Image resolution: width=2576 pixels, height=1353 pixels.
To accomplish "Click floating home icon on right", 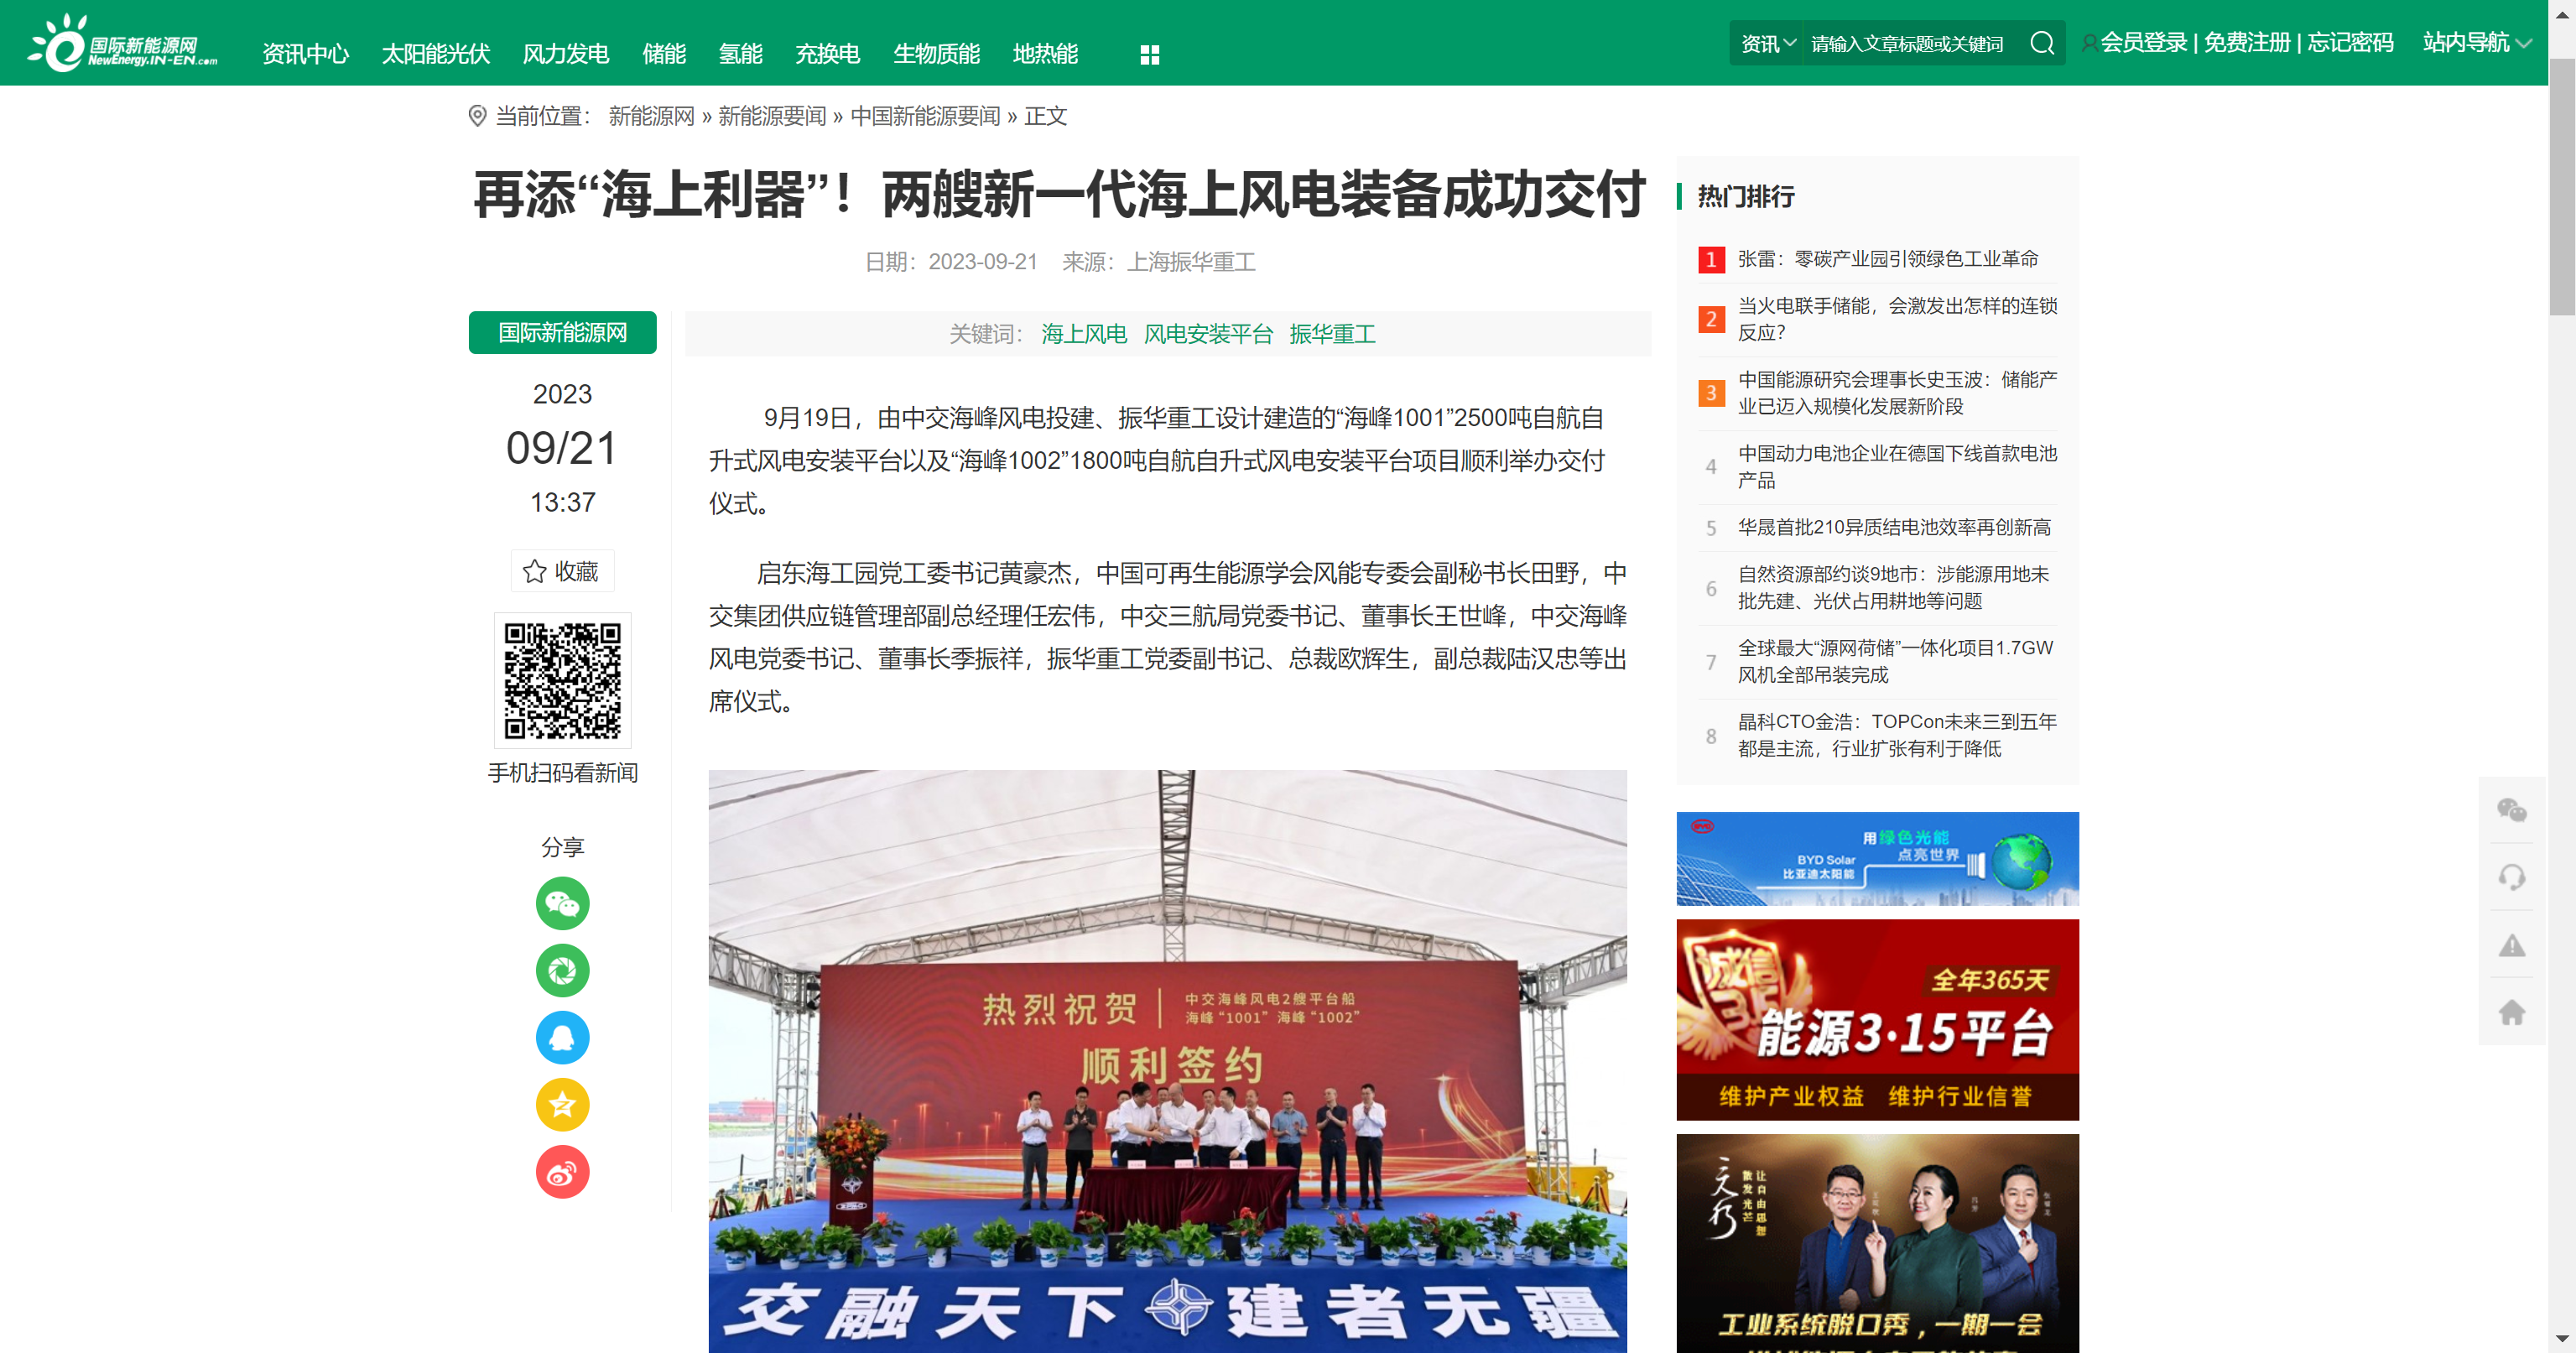I will coord(2511,1012).
